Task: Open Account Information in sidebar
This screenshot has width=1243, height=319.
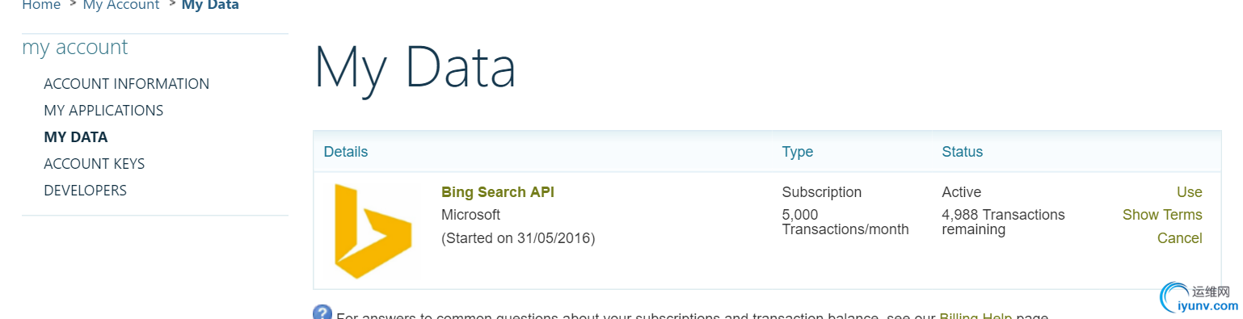Action: pos(126,84)
